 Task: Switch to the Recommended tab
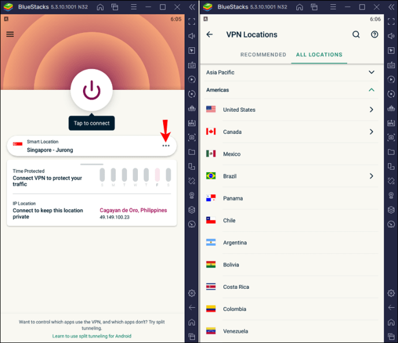point(263,55)
